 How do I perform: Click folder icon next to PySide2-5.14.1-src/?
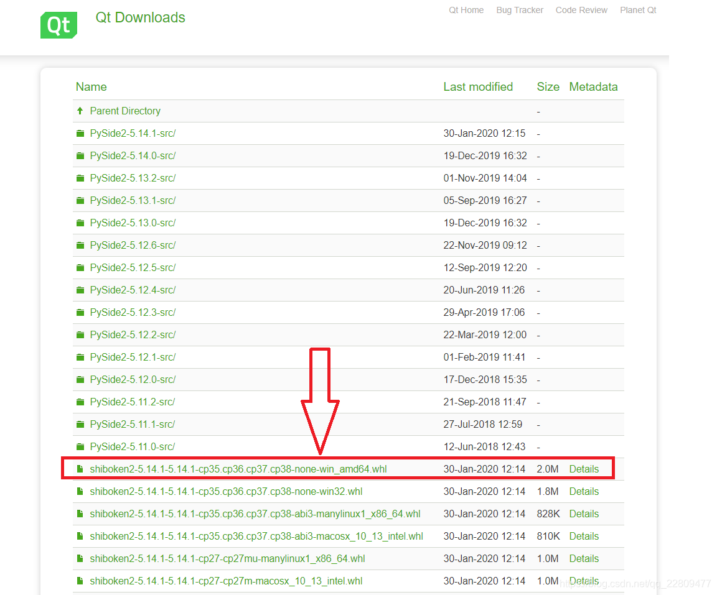point(80,133)
